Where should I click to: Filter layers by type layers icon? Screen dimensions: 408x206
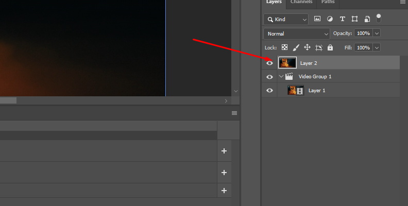[342, 19]
